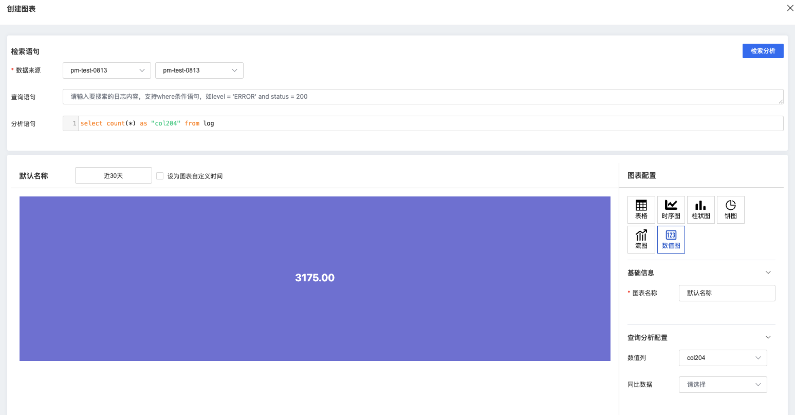Select the 时序图 time series chart type
795x415 pixels.
click(x=671, y=210)
